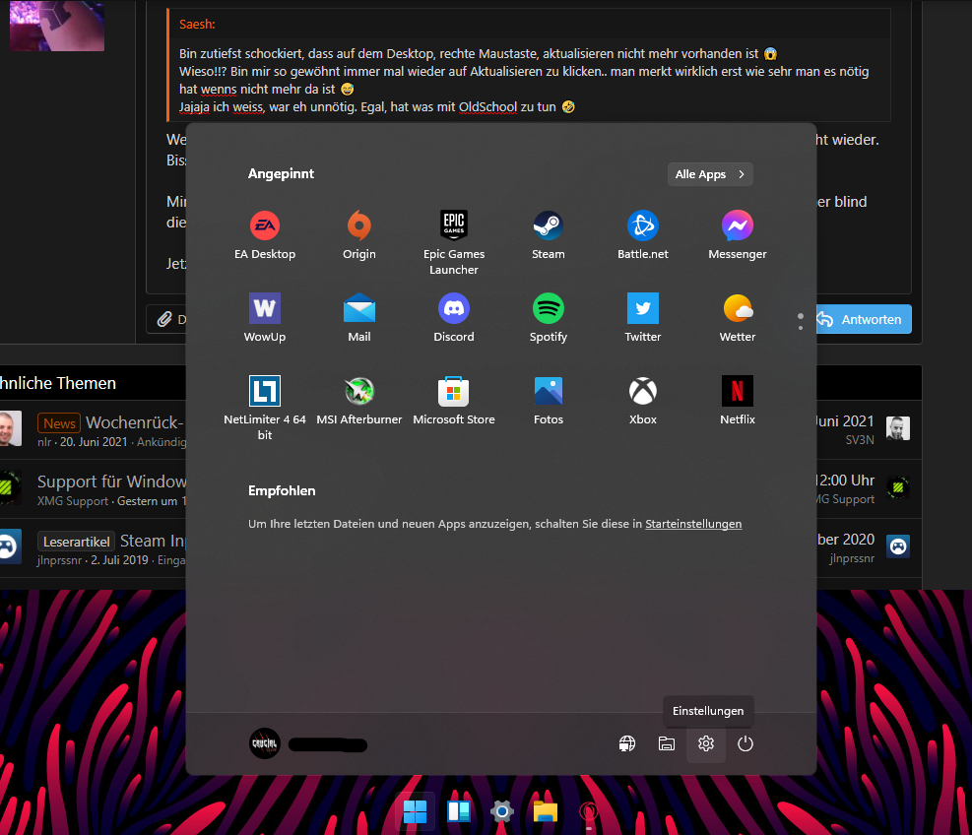Launch Steam from the Start menu
Image resolution: width=972 pixels, height=835 pixels.
pos(548,235)
